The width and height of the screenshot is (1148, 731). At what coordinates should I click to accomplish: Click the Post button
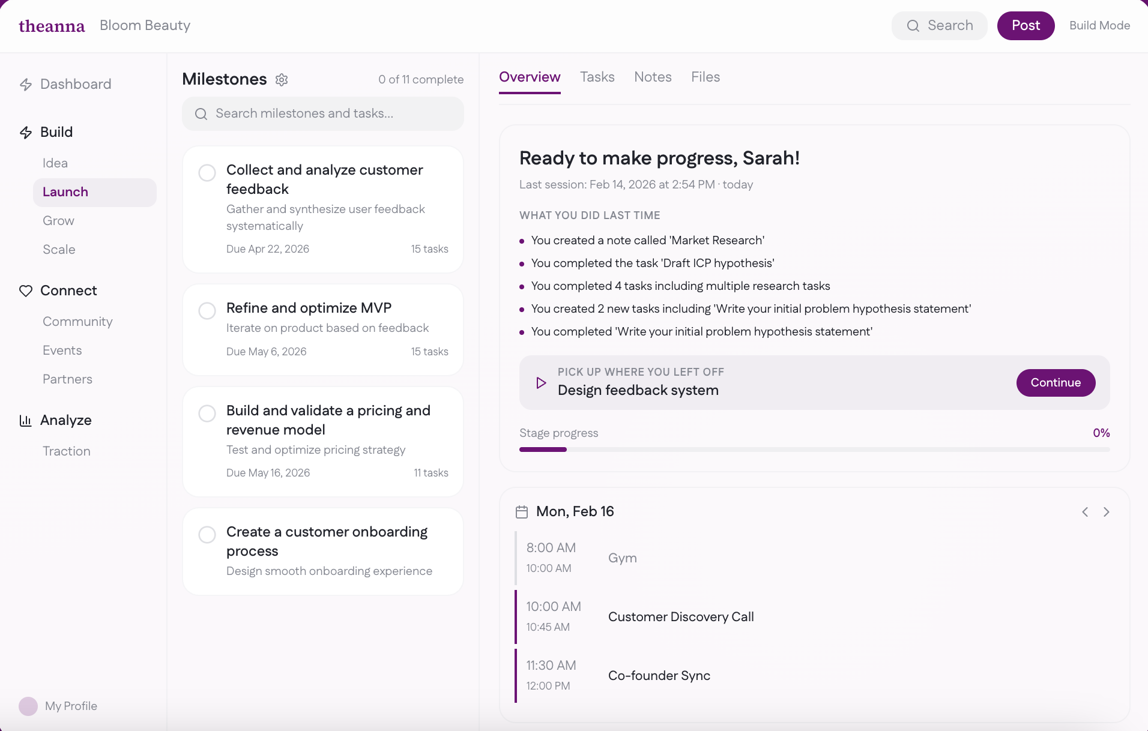pyautogui.click(x=1026, y=25)
